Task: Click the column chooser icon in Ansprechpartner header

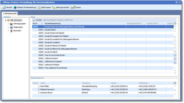Action: pos(175,83)
